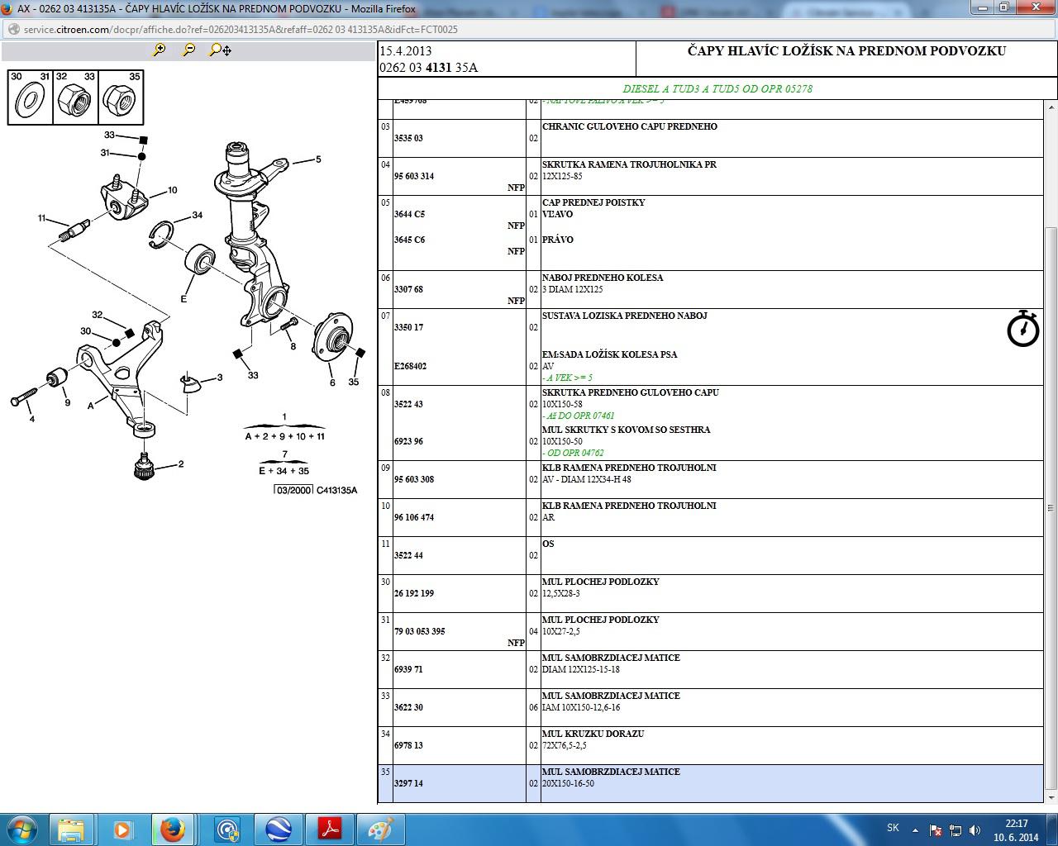Click the globe site identity icon in address bar
The image size is (1058, 846).
[13, 29]
